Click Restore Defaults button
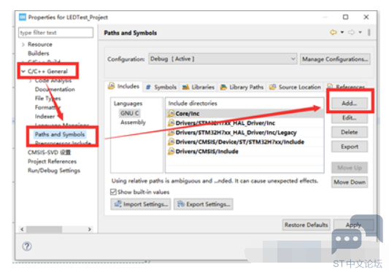This screenshot has height=275, width=389. click(x=306, y=225)
